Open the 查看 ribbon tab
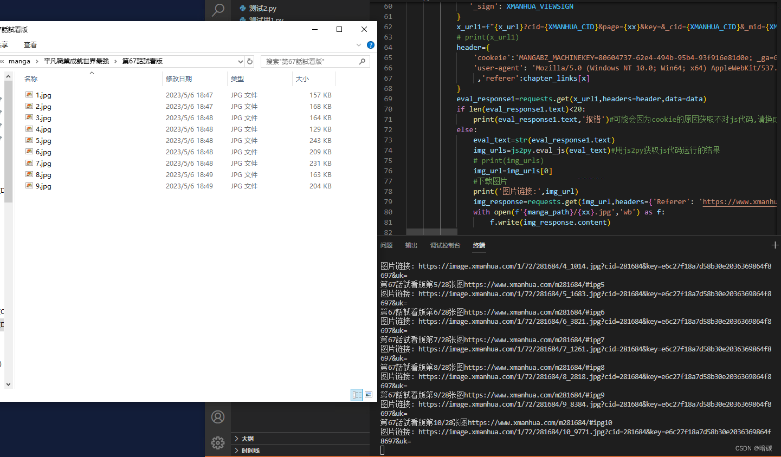This screenshot has width=781, height=457. click(30, 45)
